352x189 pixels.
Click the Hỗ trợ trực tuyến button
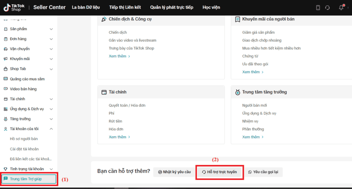(x=220, y=172)
